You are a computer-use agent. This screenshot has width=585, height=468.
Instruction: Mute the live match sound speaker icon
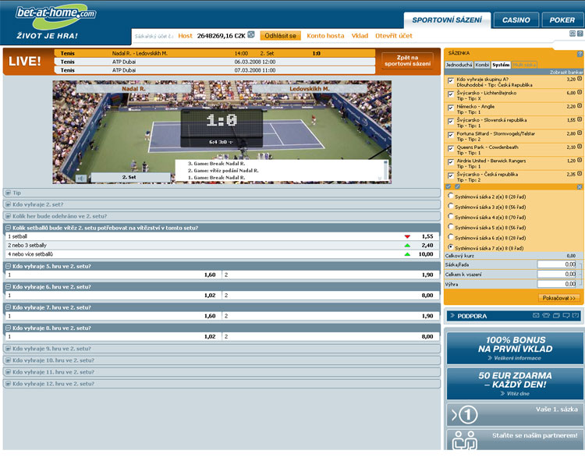coord(80,178)
